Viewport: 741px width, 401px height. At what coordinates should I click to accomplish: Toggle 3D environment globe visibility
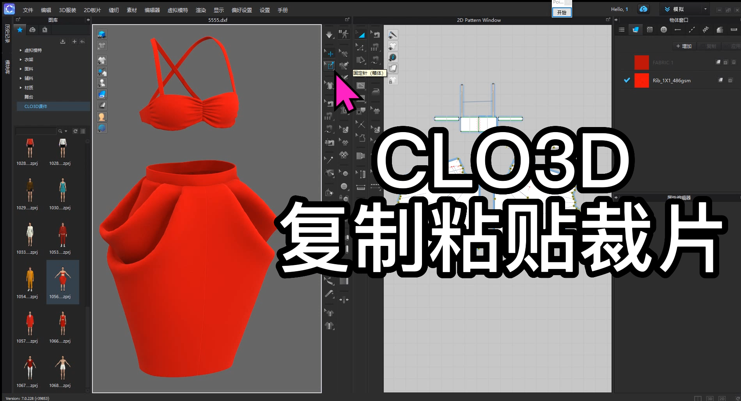click(x=102, y=128)
